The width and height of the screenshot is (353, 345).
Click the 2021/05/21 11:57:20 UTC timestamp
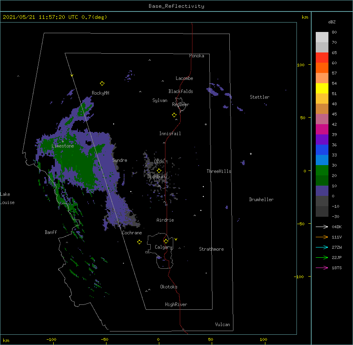click(41, 17)
